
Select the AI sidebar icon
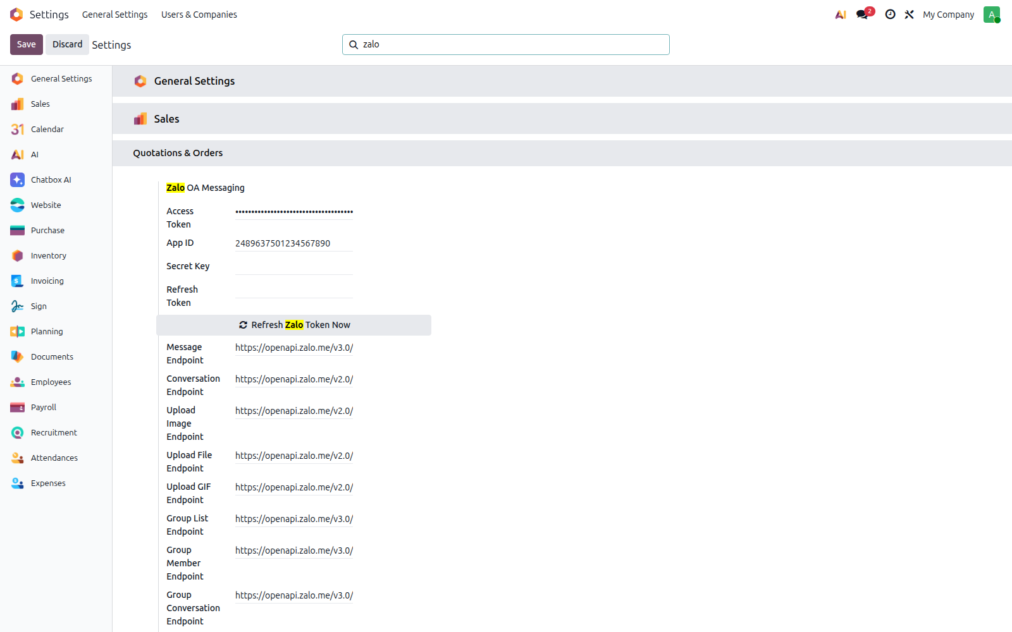pos(18,154)
